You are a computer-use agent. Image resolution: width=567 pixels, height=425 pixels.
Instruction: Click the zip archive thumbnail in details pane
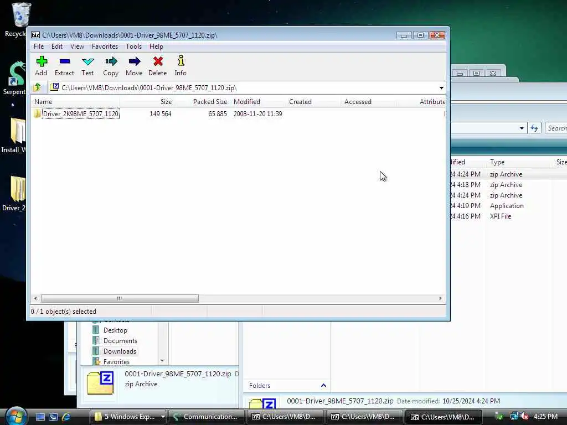100,383
